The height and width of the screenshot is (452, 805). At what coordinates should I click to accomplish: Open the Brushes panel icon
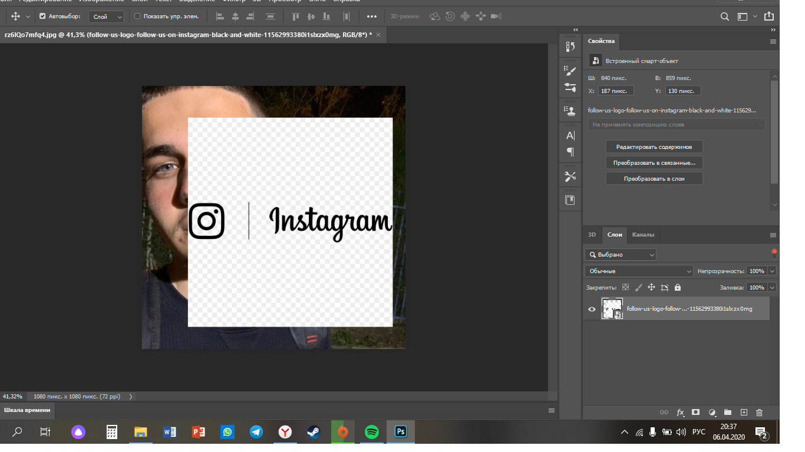pyautogui.click(x=570, y=71)
